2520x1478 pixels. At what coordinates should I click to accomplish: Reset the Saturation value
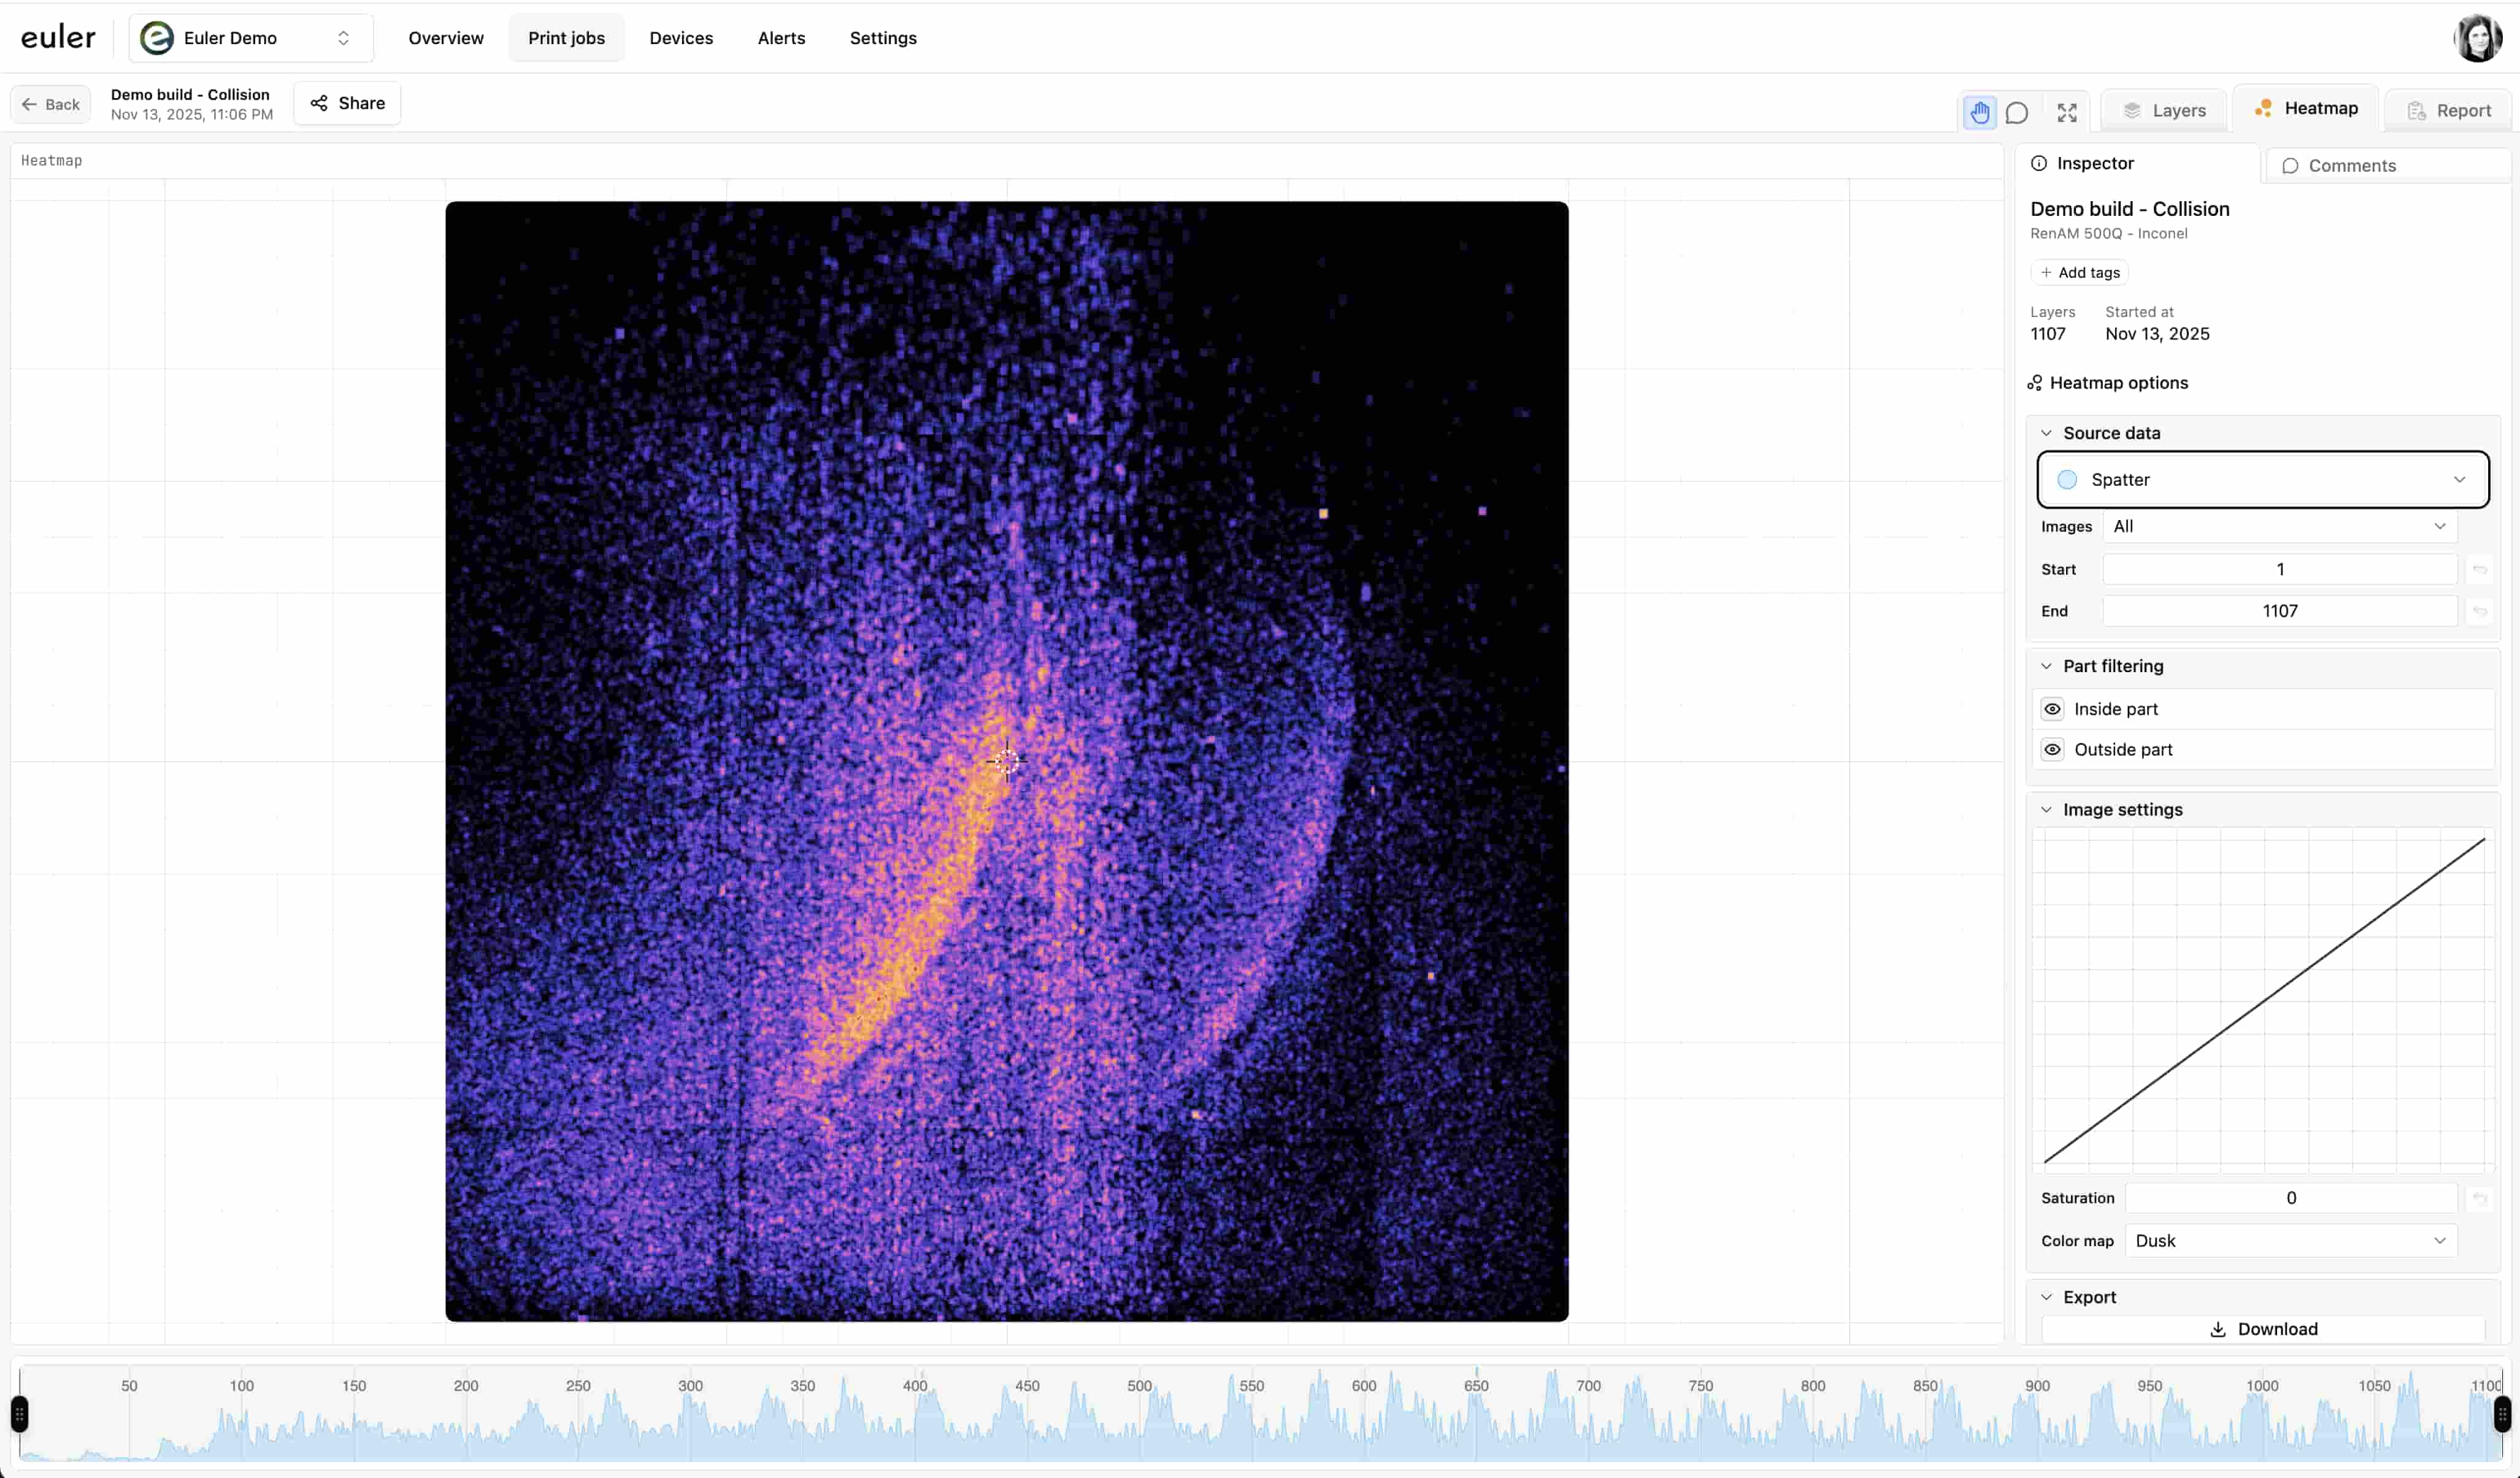[2481, 1198]
